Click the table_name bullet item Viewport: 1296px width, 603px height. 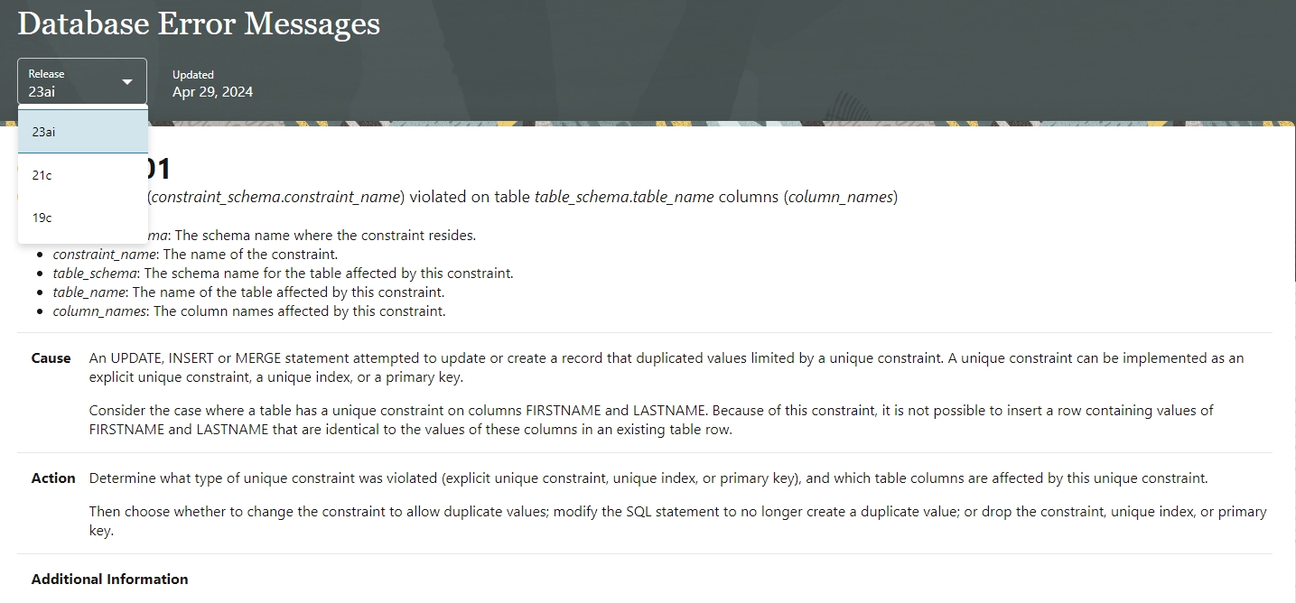248,292
